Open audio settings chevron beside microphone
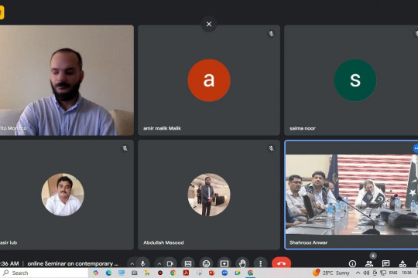 click(x=132, y=263)
